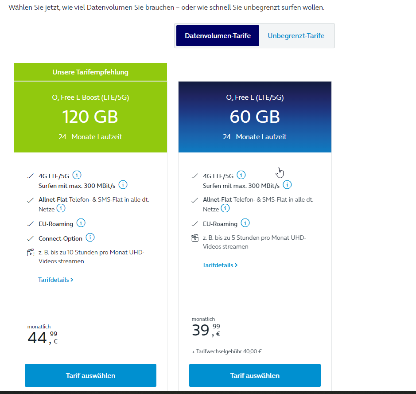Click O2 Free L Boost (LTE/5G) title
Screen dimensions: 416x394
pos(90,98)
